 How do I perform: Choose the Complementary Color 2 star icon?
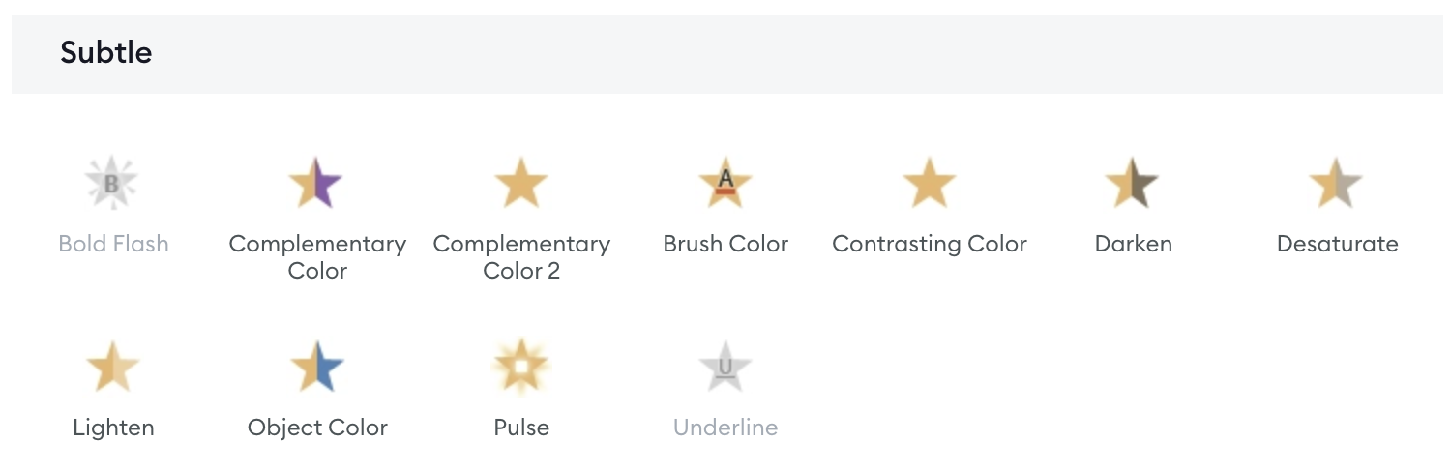(521, 183)
